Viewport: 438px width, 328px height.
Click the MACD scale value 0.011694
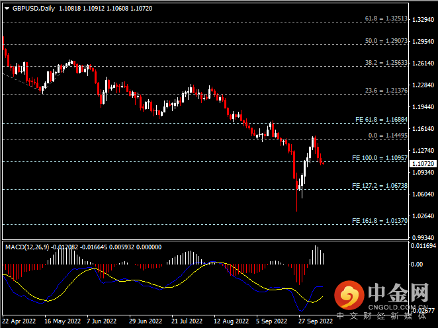point(423,246)
